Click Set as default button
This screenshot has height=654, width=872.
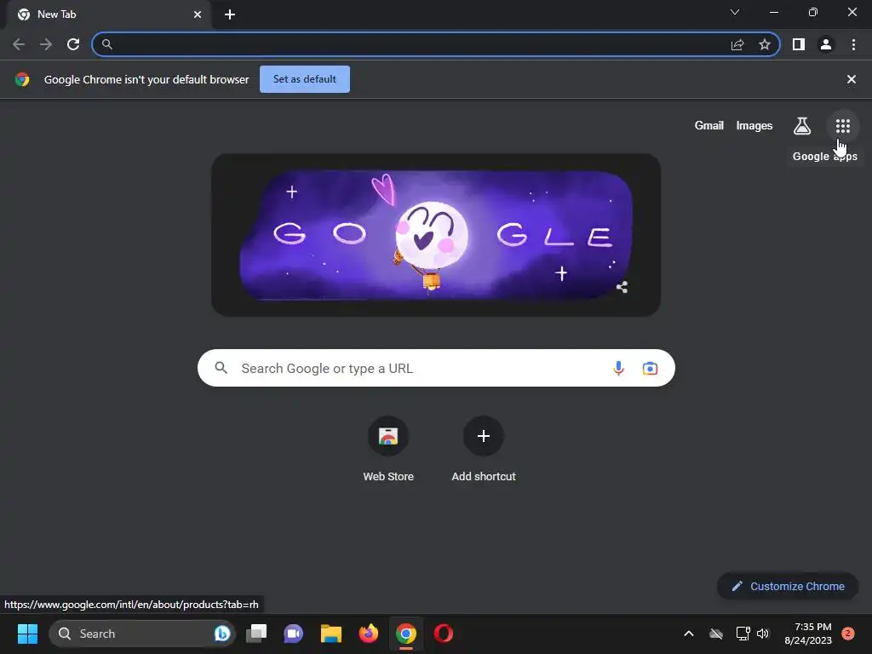305,79
